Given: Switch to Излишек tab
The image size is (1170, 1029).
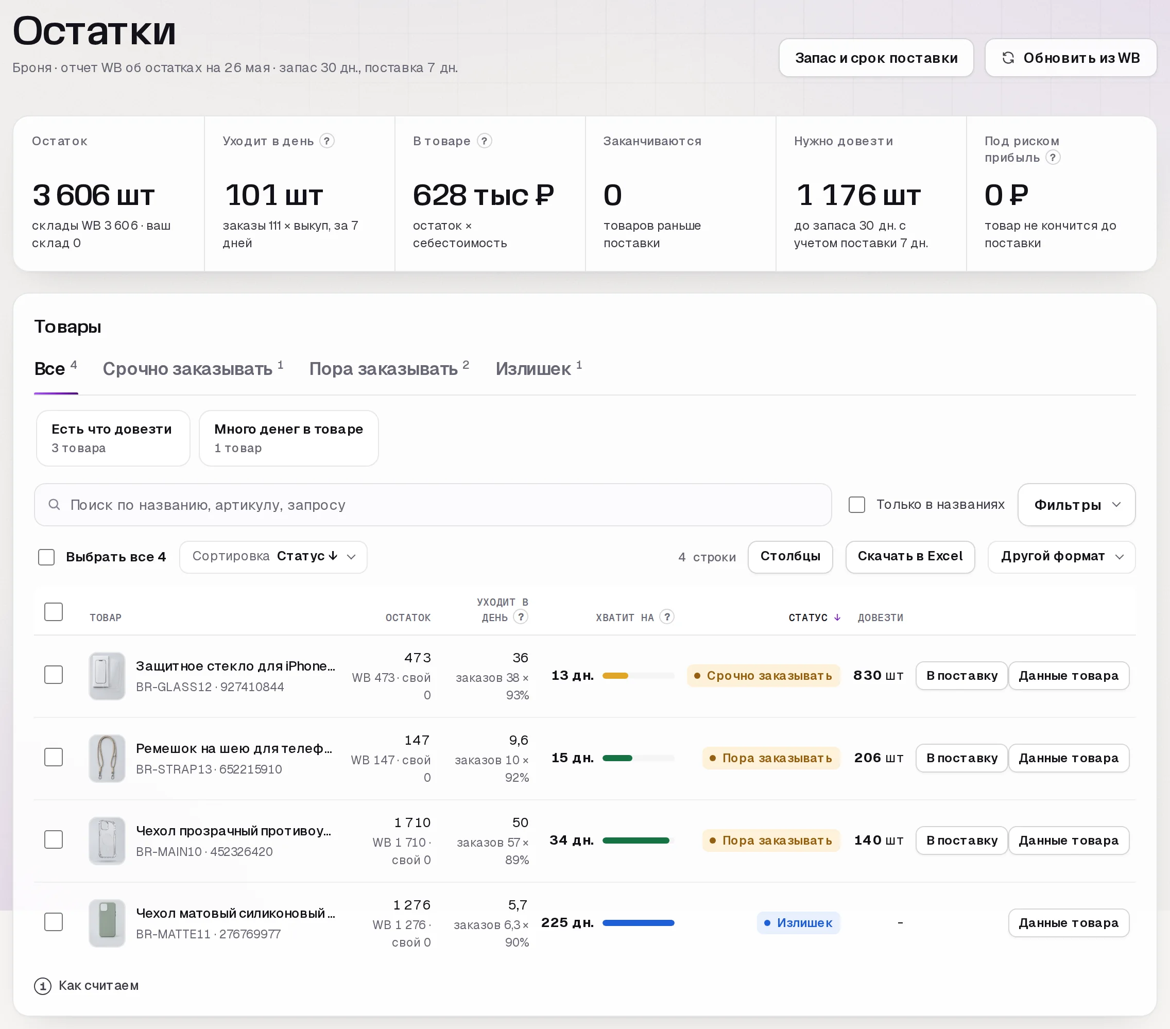Looking at the screenshot, I should point(539,369).
